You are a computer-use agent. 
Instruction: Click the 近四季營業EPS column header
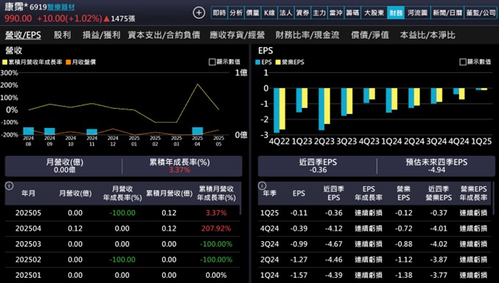click(x=439, y=193)
